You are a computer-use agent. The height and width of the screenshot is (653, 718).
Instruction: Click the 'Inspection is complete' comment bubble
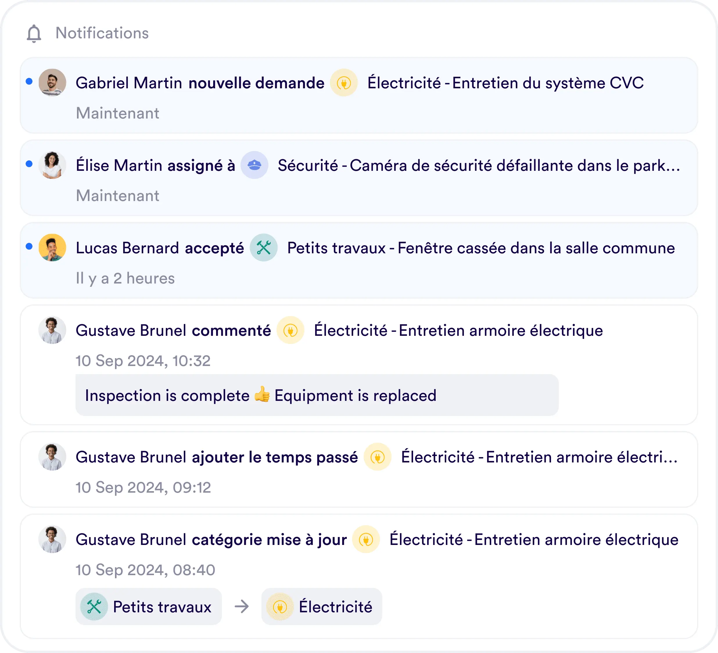(317, 395)
